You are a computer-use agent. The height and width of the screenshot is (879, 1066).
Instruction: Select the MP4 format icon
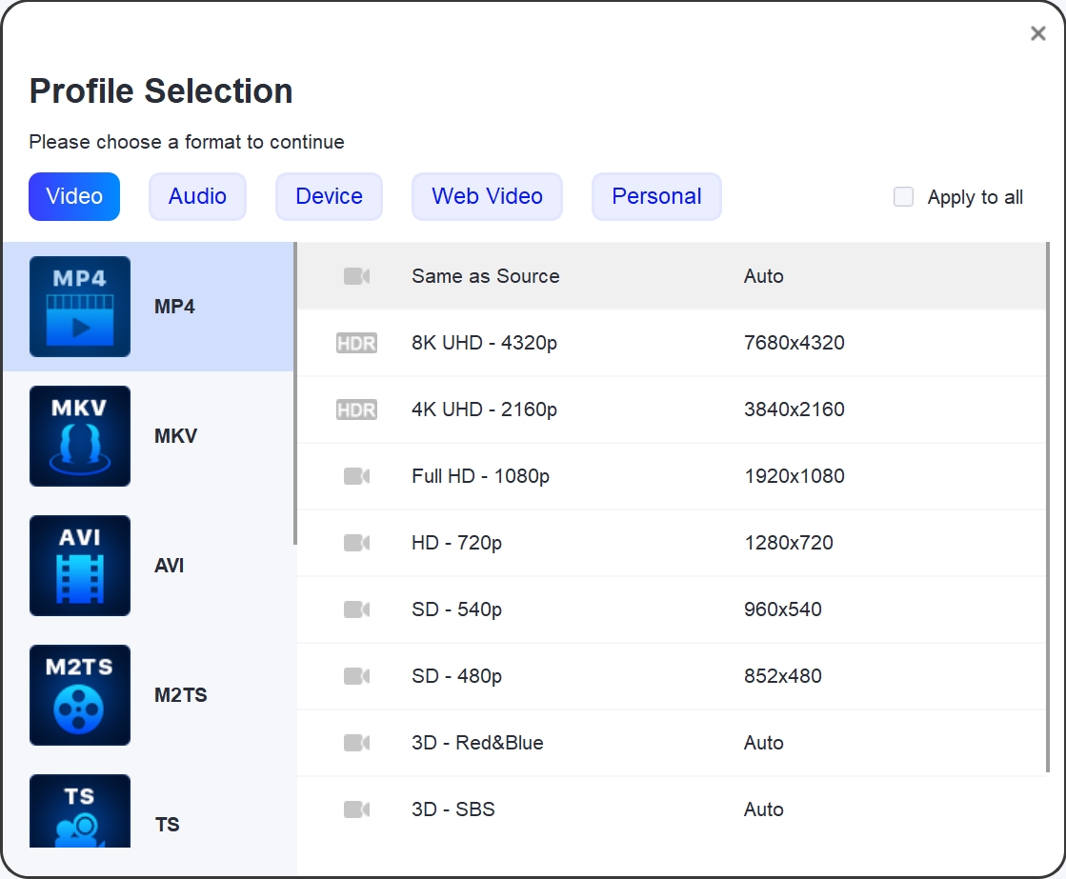[80, 307]
